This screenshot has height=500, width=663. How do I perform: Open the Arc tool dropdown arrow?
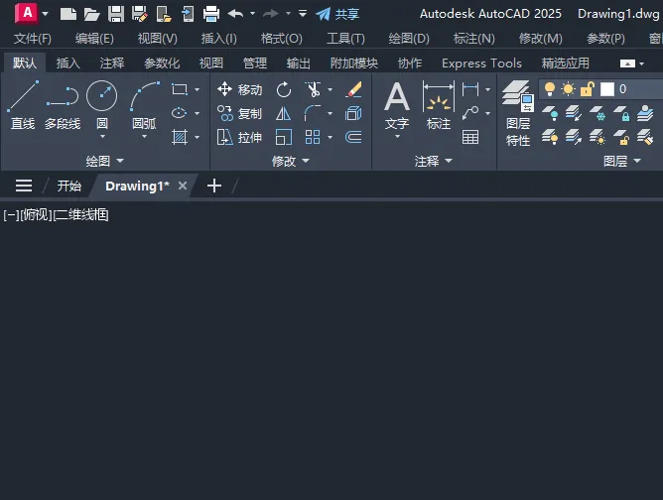point(145,137)
